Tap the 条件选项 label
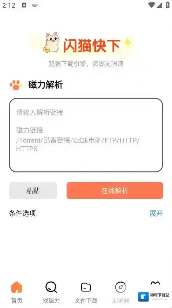The image size is (172, 308). tap(22, 213)
